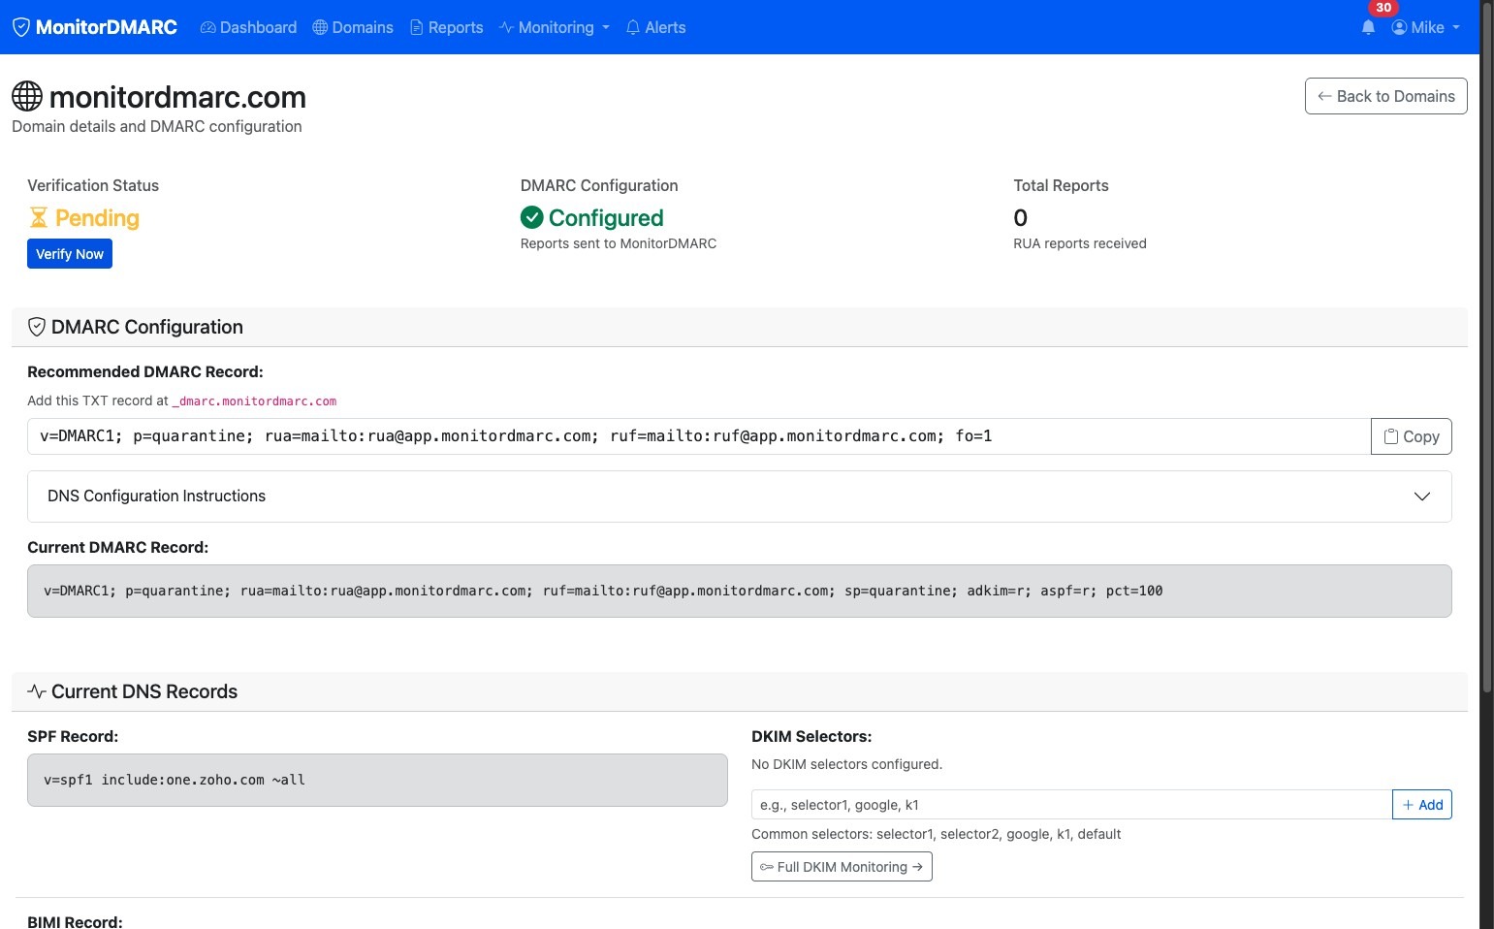Image resolution: width=1494 pixels, height=929 pixels.
Task: Click the red 30 notifications badge
Action: pyautogui.click(x=1383, y=8)
